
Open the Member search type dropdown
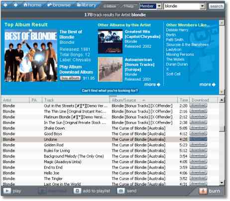pyautogui.click(x=159, y=6)
